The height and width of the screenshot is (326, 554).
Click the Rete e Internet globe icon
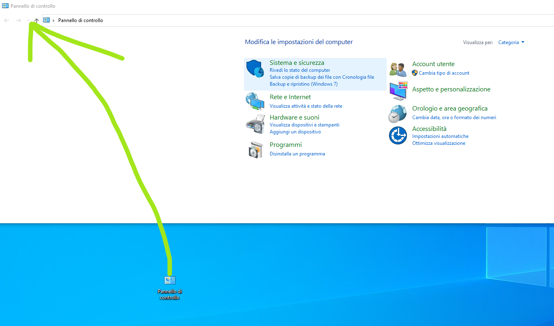coord(255,101)
